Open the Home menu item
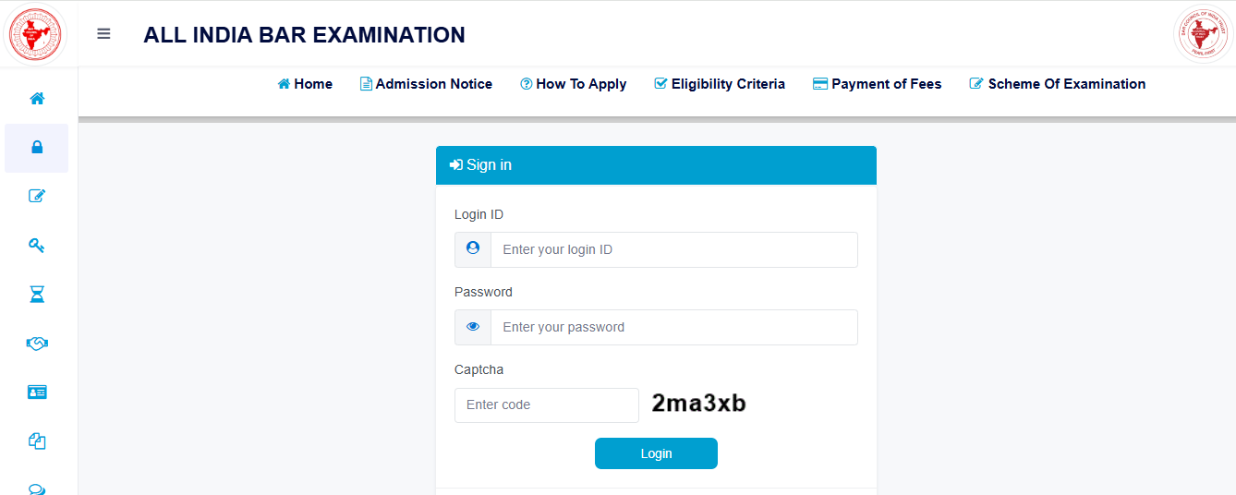 coord(305,84)
